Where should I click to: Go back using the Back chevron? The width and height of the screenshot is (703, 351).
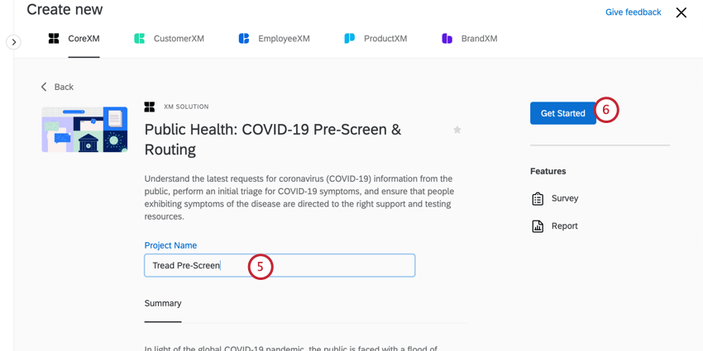click(x=44, y=87)
